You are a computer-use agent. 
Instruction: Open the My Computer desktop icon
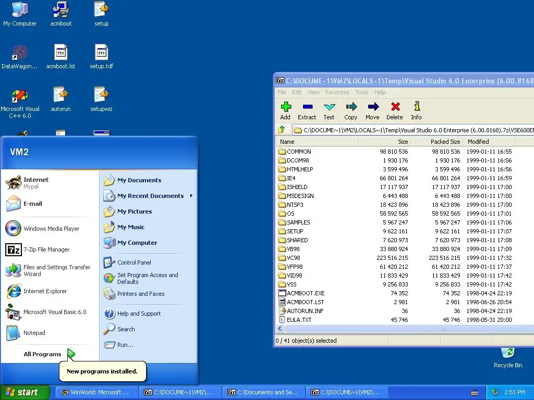coord(20,14)
